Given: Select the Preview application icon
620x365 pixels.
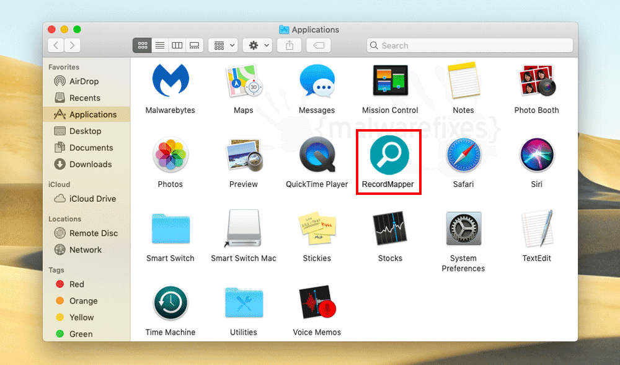Looking at the screenshot, I should pos(244,155).
